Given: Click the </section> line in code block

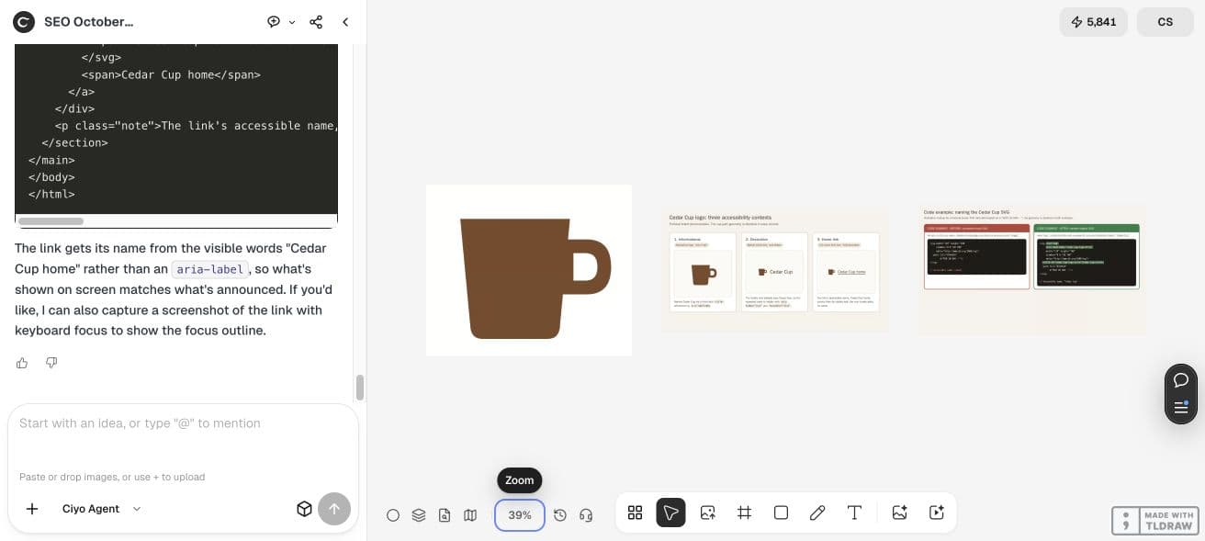Looking at the screenshot, I should [74, 142].
